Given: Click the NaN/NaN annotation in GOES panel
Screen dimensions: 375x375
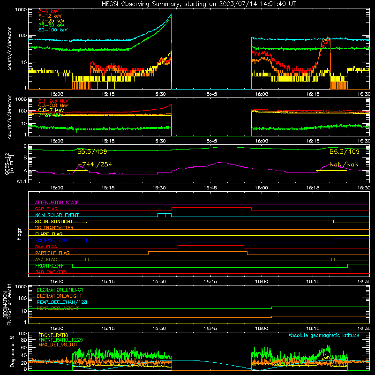Looking at the screenshot, I should (x=344, y=165).
